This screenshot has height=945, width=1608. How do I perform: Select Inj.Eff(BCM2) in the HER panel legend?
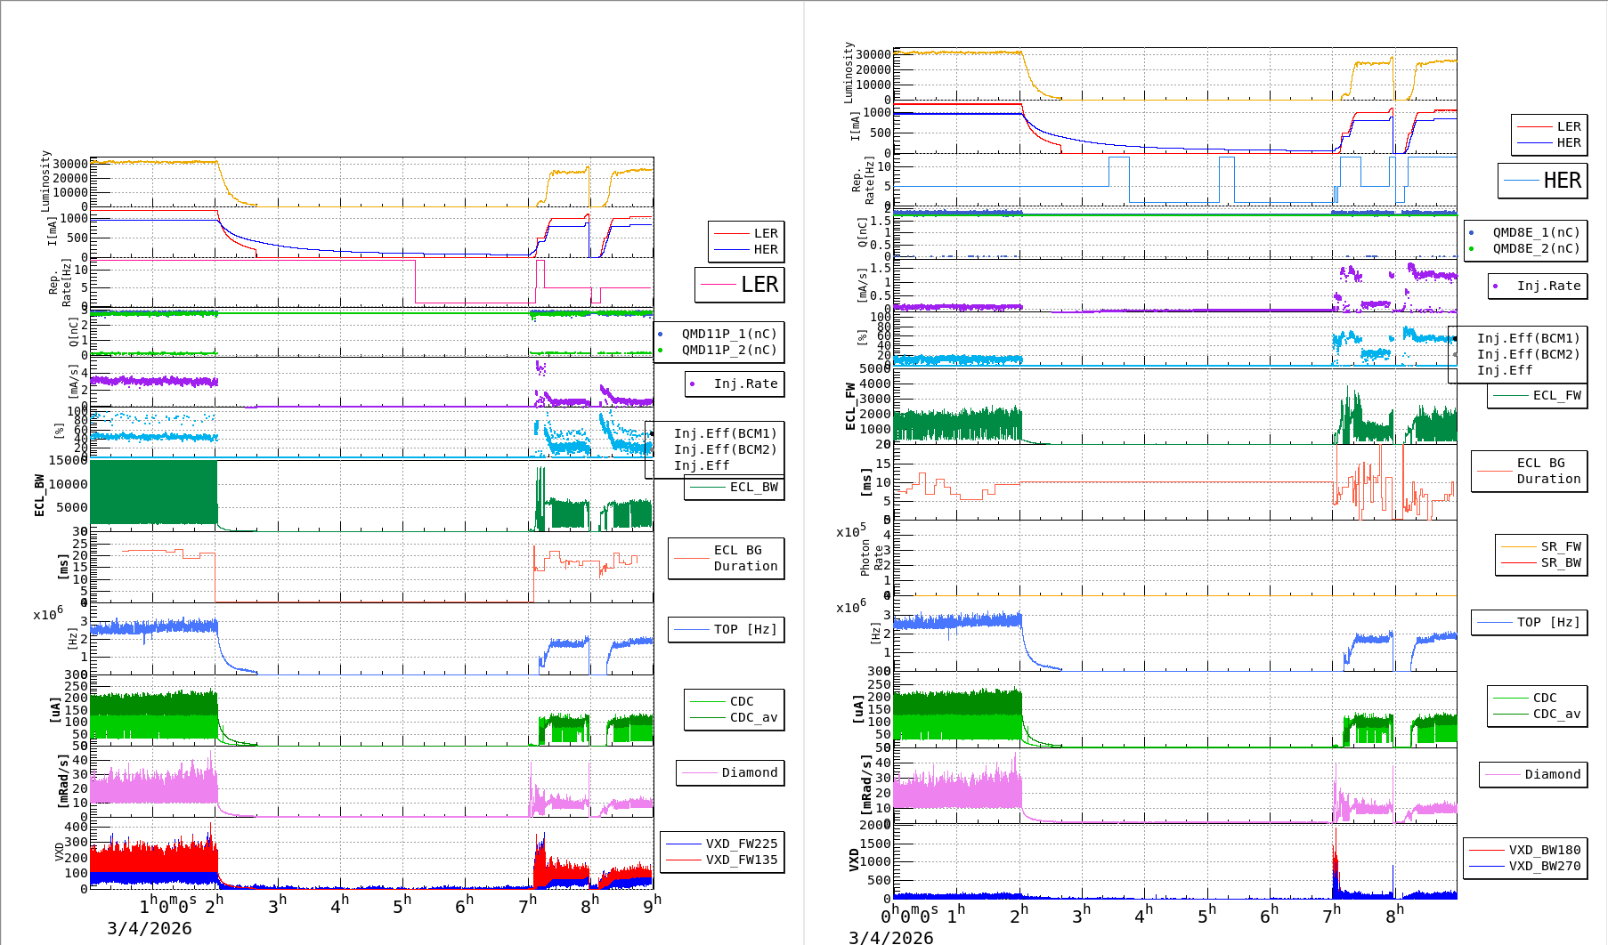[1528, 354]
